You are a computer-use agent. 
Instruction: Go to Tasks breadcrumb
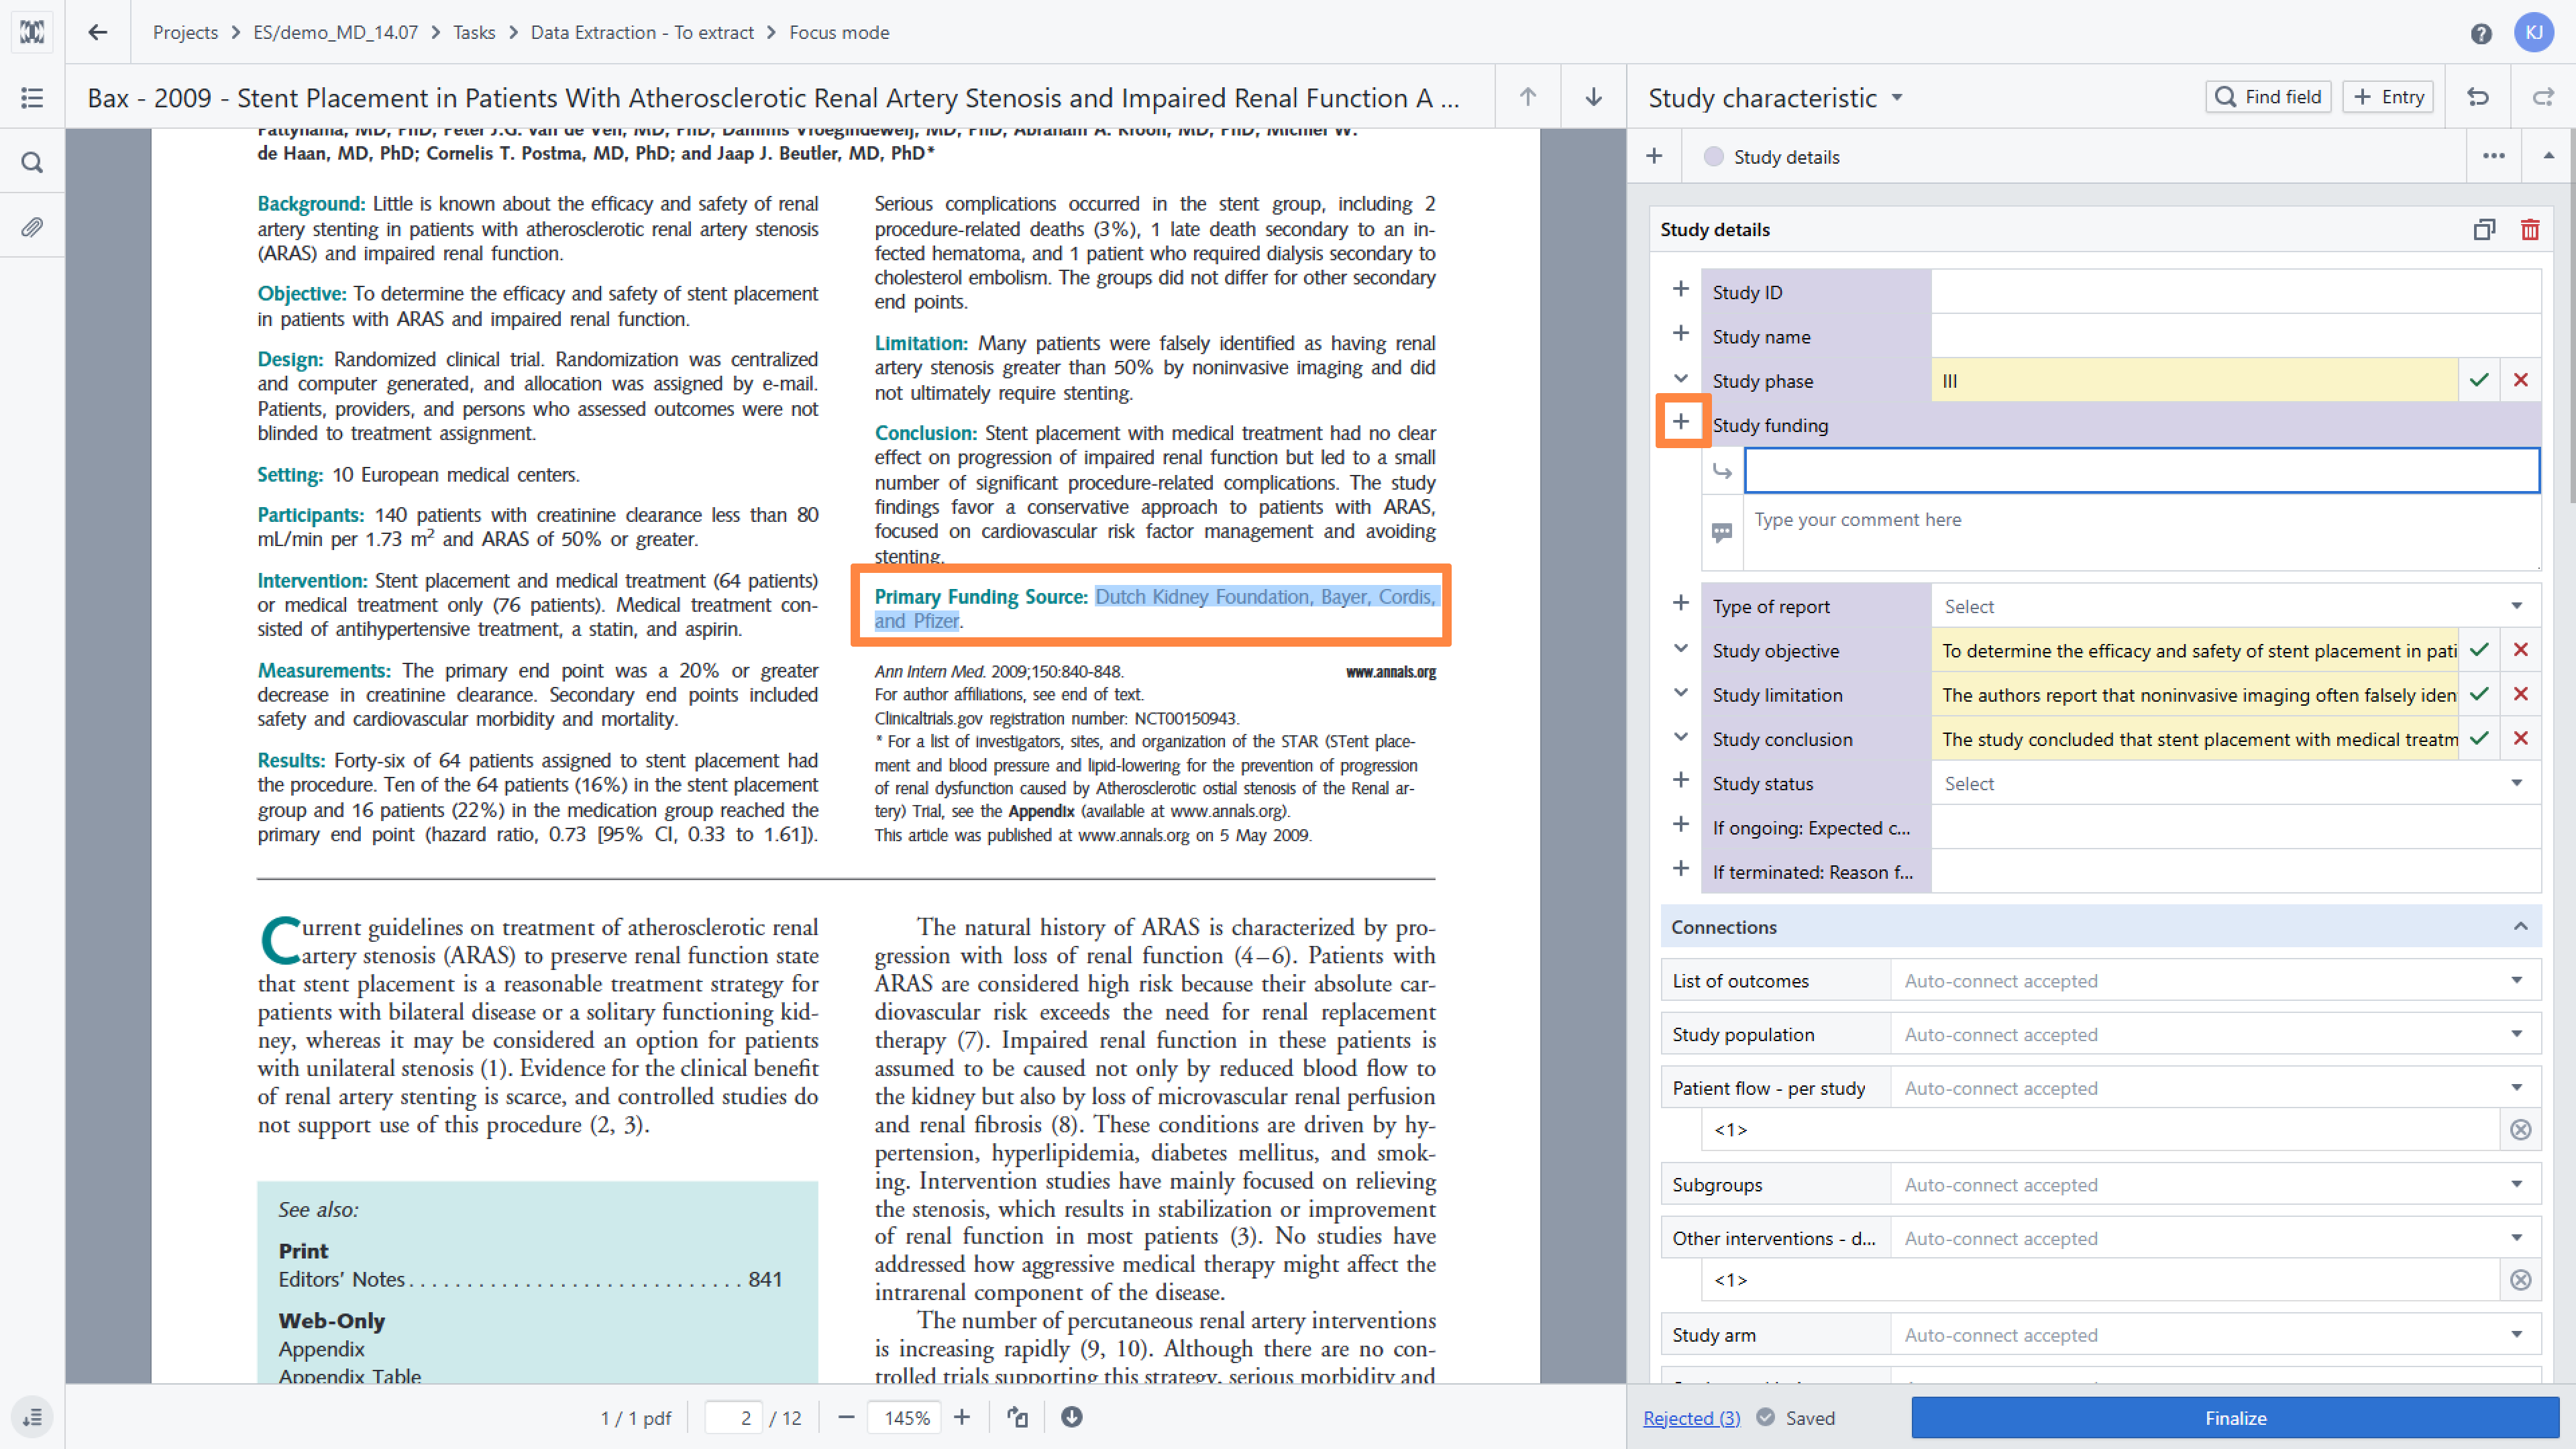[x=474, y=32]
